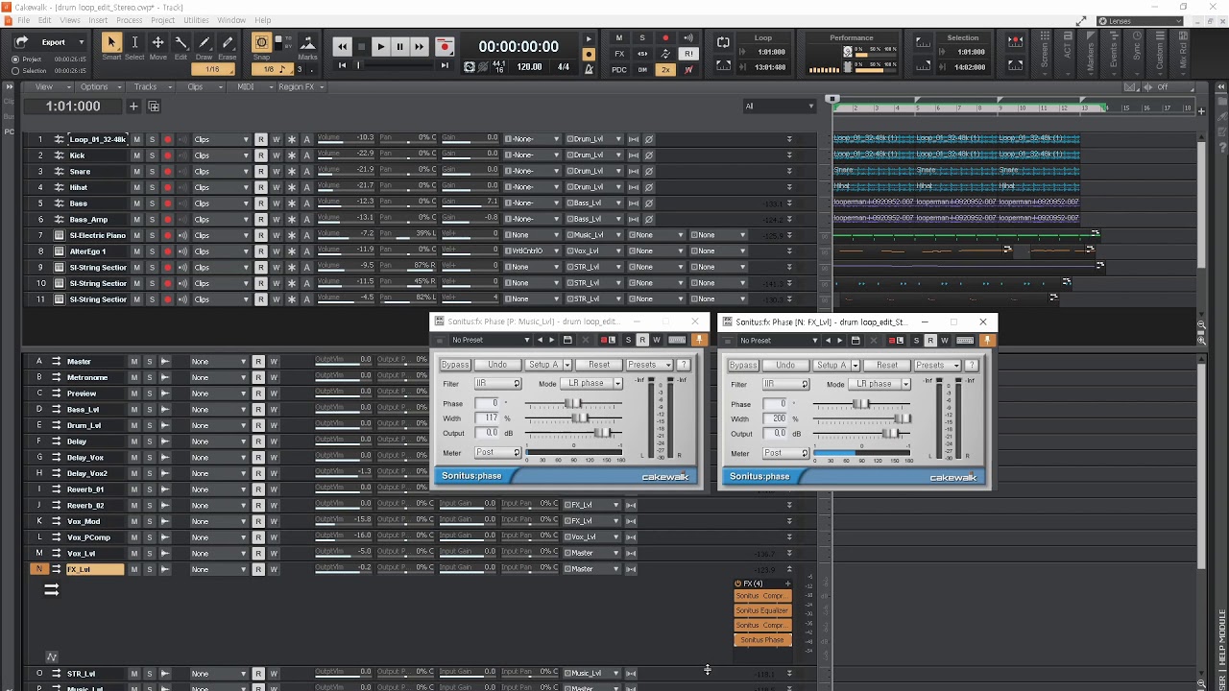Toggle 2x upsampling button

pos(665,69)
